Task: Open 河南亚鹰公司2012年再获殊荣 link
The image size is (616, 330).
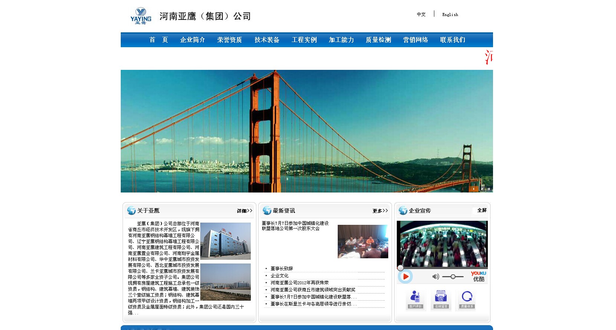Action: click(299, 282)
